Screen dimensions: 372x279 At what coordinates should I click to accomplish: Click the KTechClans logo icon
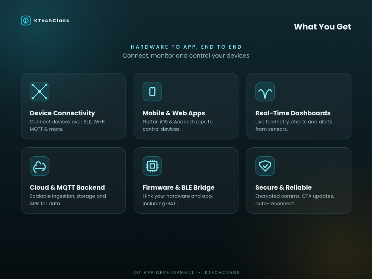pos(26,20)
